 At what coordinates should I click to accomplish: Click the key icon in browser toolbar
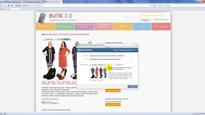pos(12,5)
